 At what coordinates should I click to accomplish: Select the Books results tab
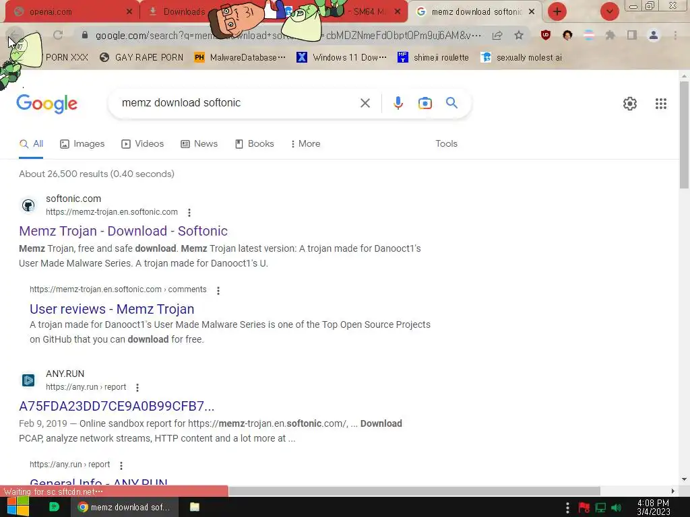coord(254,144)
